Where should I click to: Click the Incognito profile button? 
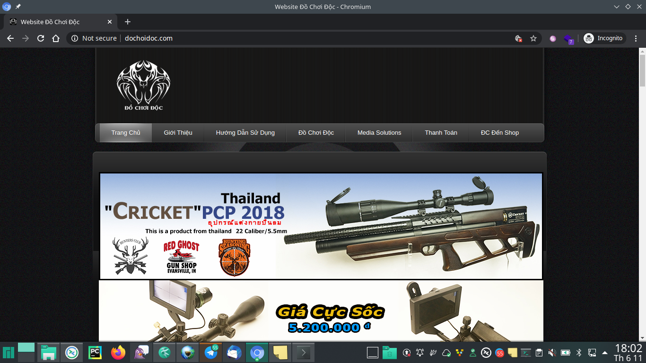(604, 38)
